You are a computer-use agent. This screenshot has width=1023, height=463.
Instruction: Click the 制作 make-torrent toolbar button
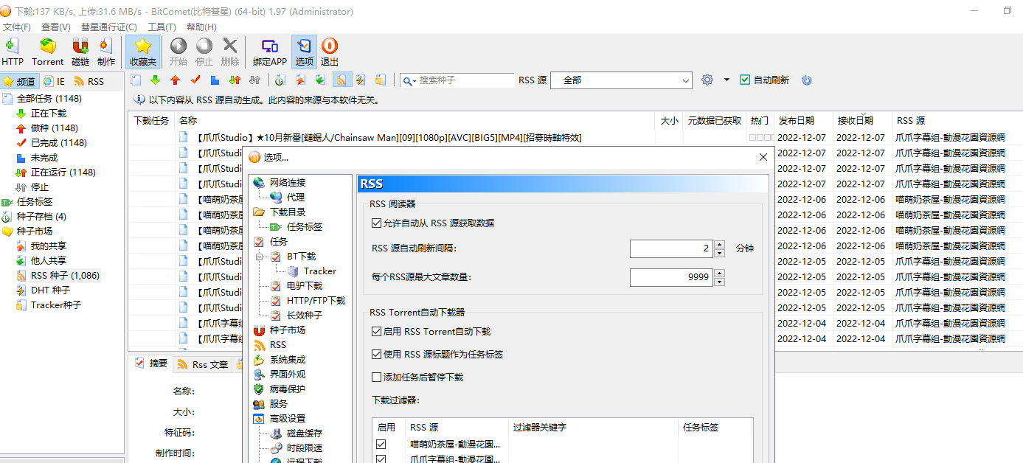click(x=106, y=52)
